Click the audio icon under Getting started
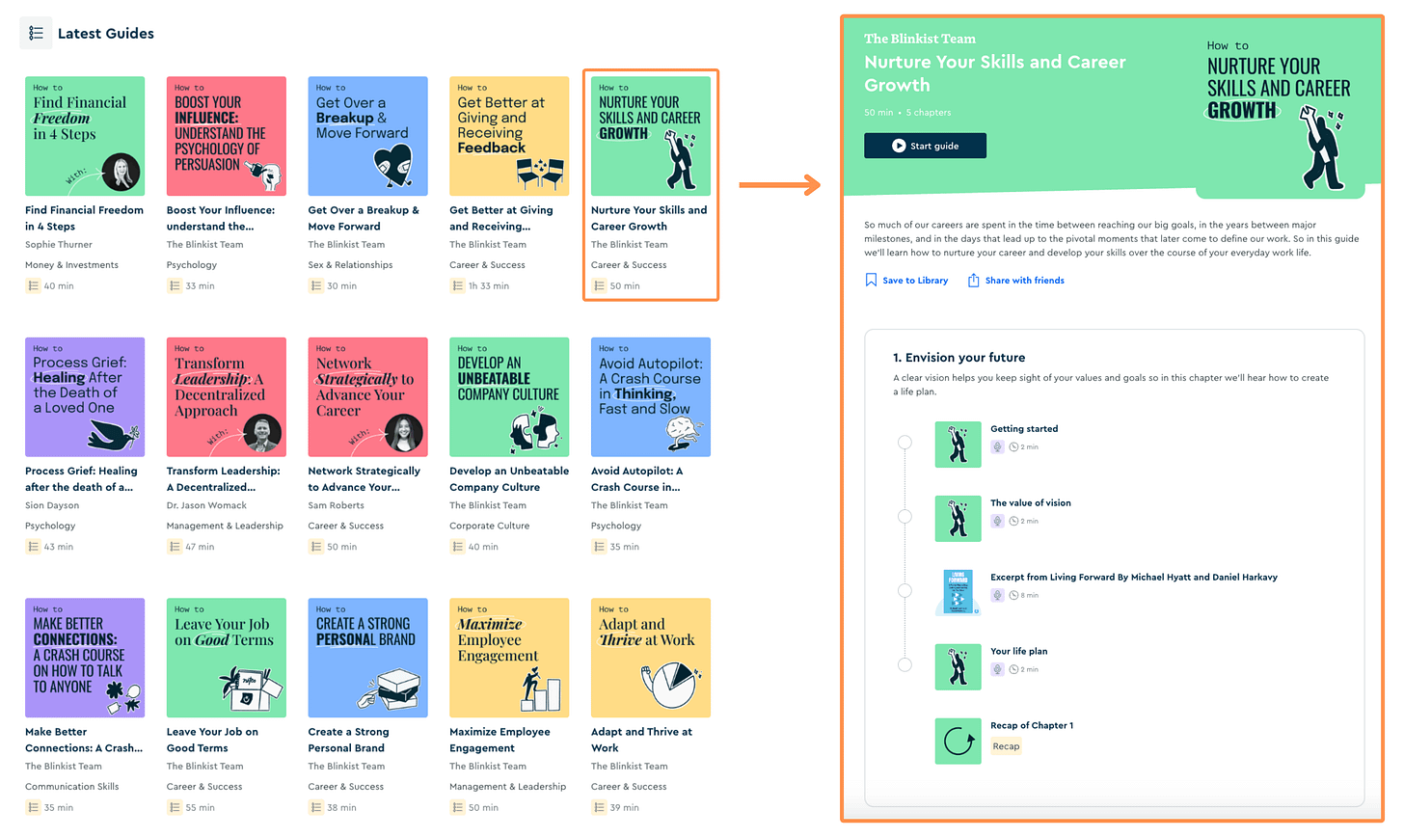Screen dimensions: 1404x837 pos(996,445)
